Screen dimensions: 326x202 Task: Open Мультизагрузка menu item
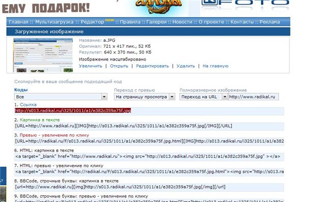(x=55, y=22)
